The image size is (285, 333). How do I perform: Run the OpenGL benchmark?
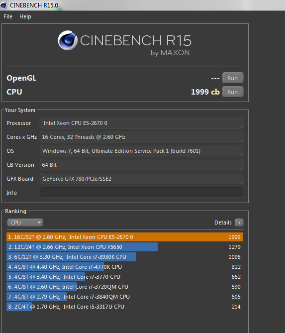tap(233, 78)
